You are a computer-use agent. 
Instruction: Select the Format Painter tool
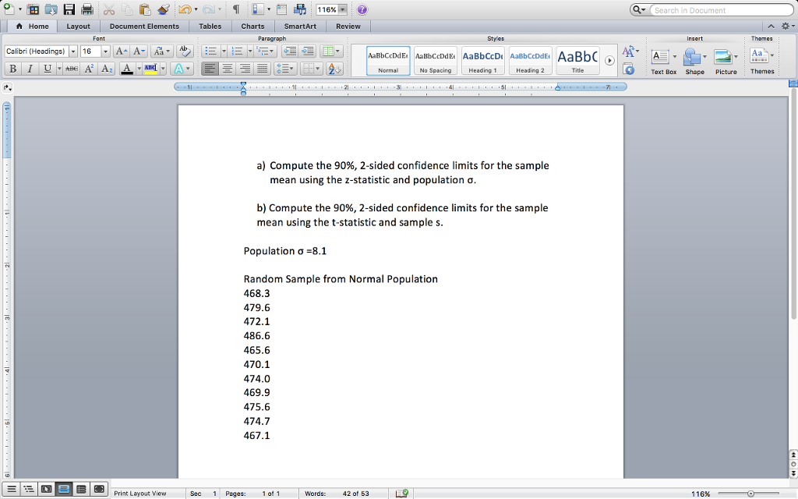tap(164, 9)
